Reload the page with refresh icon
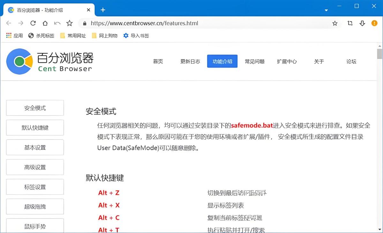Image resolution: width=383 pixels, height=233 pixels. 33,23
